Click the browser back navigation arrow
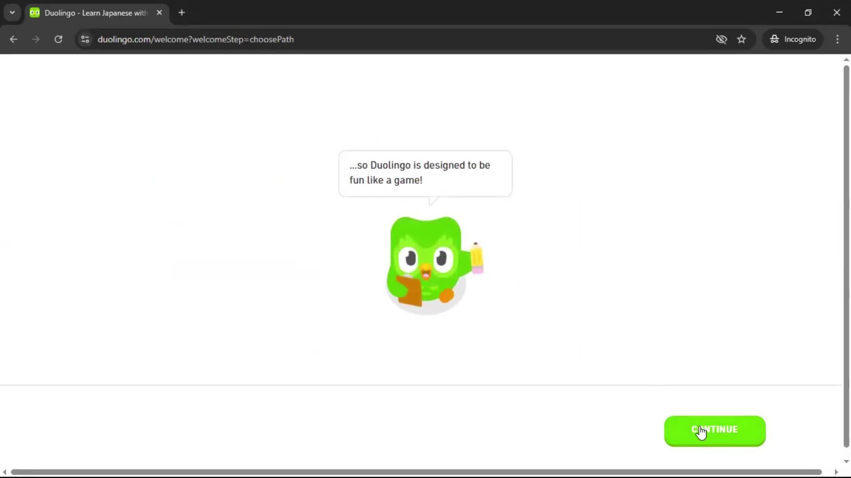This screenshot has height=478, width=851. tap(14, 39)
